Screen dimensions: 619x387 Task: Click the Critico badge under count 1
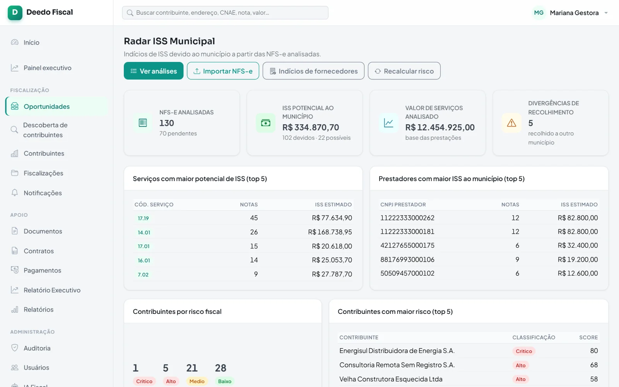click(144, 381)
